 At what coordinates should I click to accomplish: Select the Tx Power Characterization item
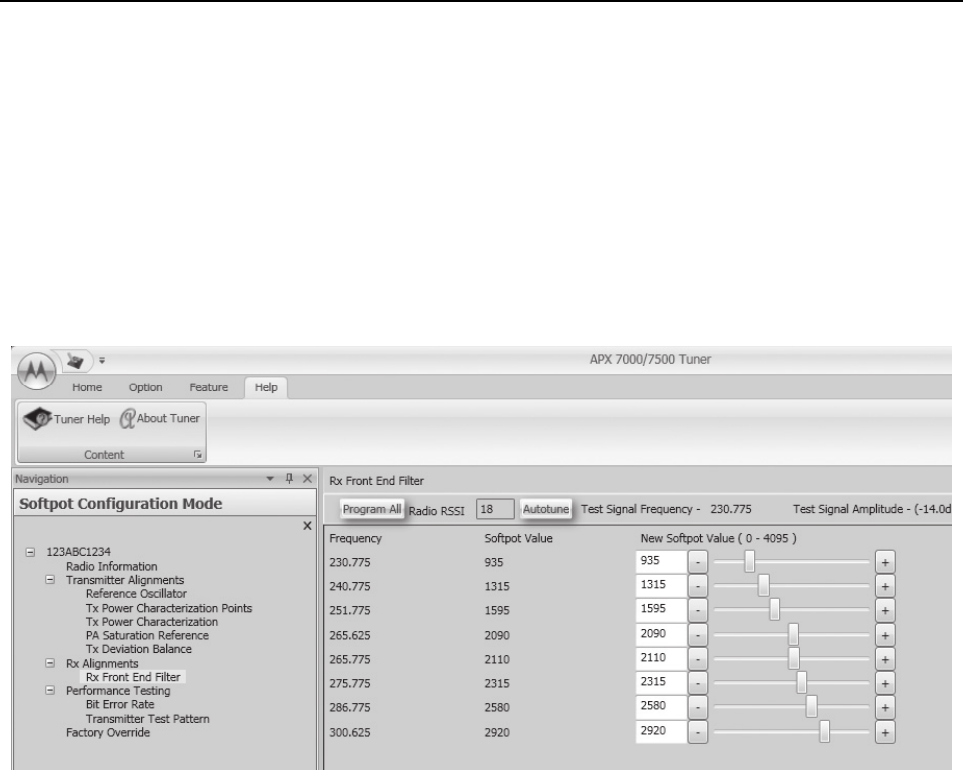152,622
